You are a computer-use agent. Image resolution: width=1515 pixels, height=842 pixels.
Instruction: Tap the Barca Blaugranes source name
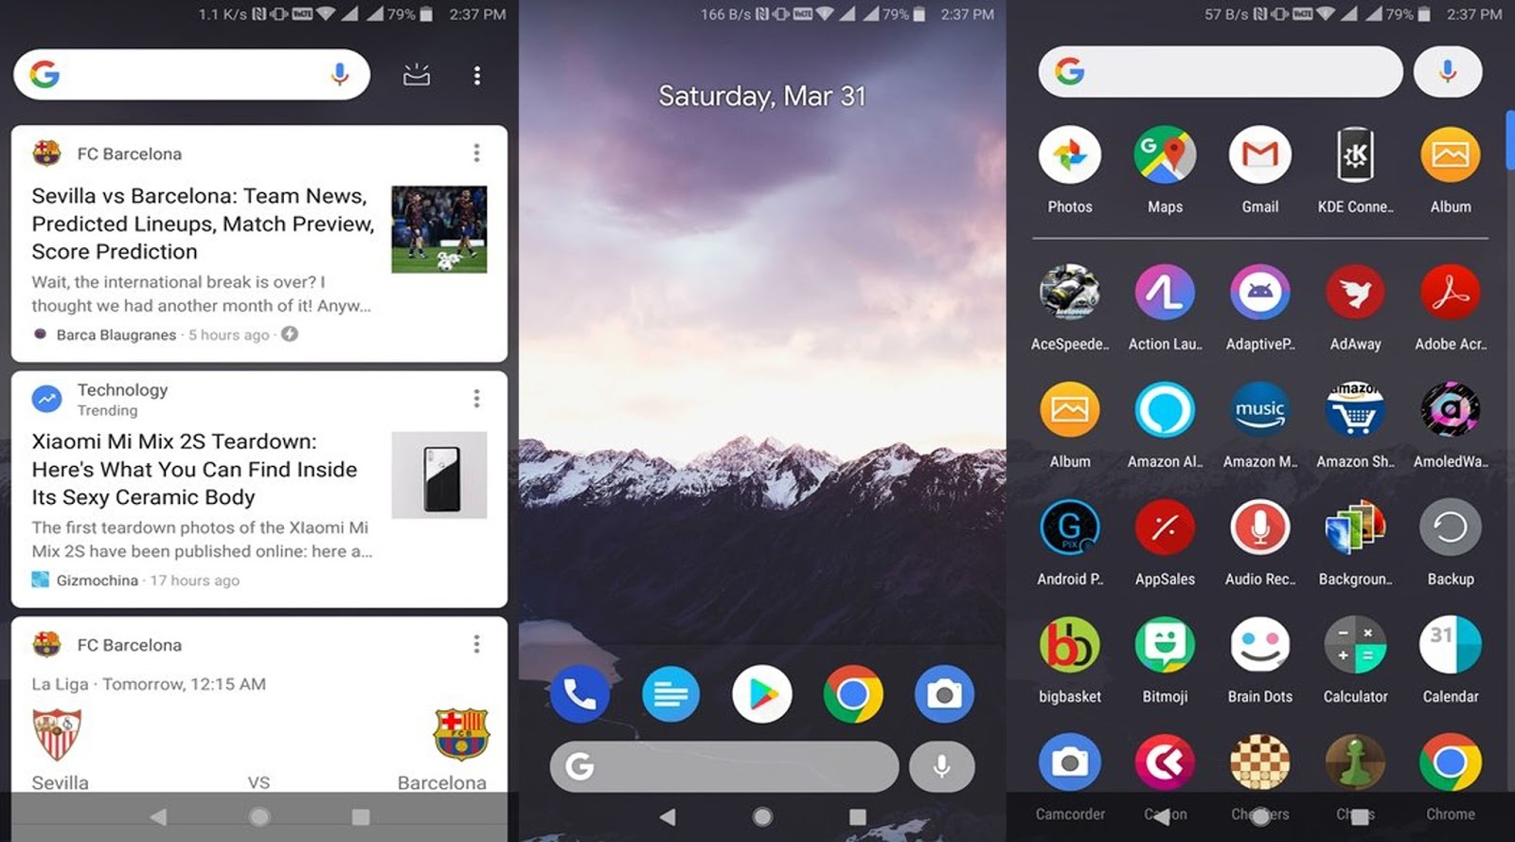pyautogui.click(x=116, y=334)
